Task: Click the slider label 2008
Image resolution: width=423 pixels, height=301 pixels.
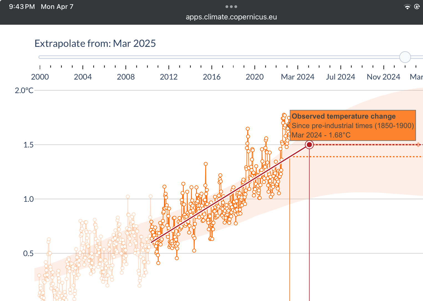Action: pyautogui.click(x=126, y=77)
